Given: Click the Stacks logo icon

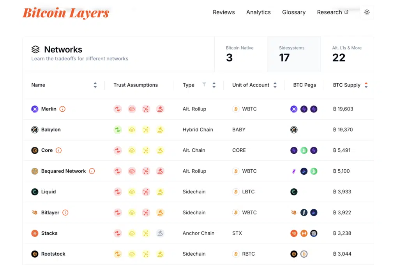Looking at the screenshot, I should click(35, 233).
